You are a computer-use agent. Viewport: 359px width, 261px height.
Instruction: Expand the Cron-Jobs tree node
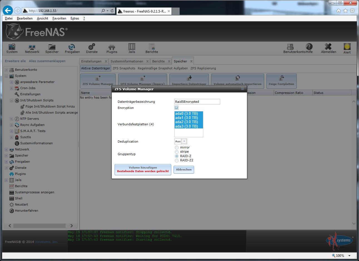[x=11, y=88]
